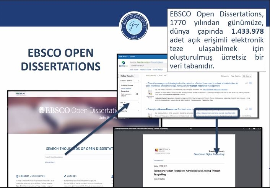Toggle the Apply equivalent subjects checkbox

[137, 94]
